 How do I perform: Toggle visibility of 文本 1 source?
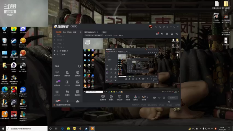tap(54, 40)
